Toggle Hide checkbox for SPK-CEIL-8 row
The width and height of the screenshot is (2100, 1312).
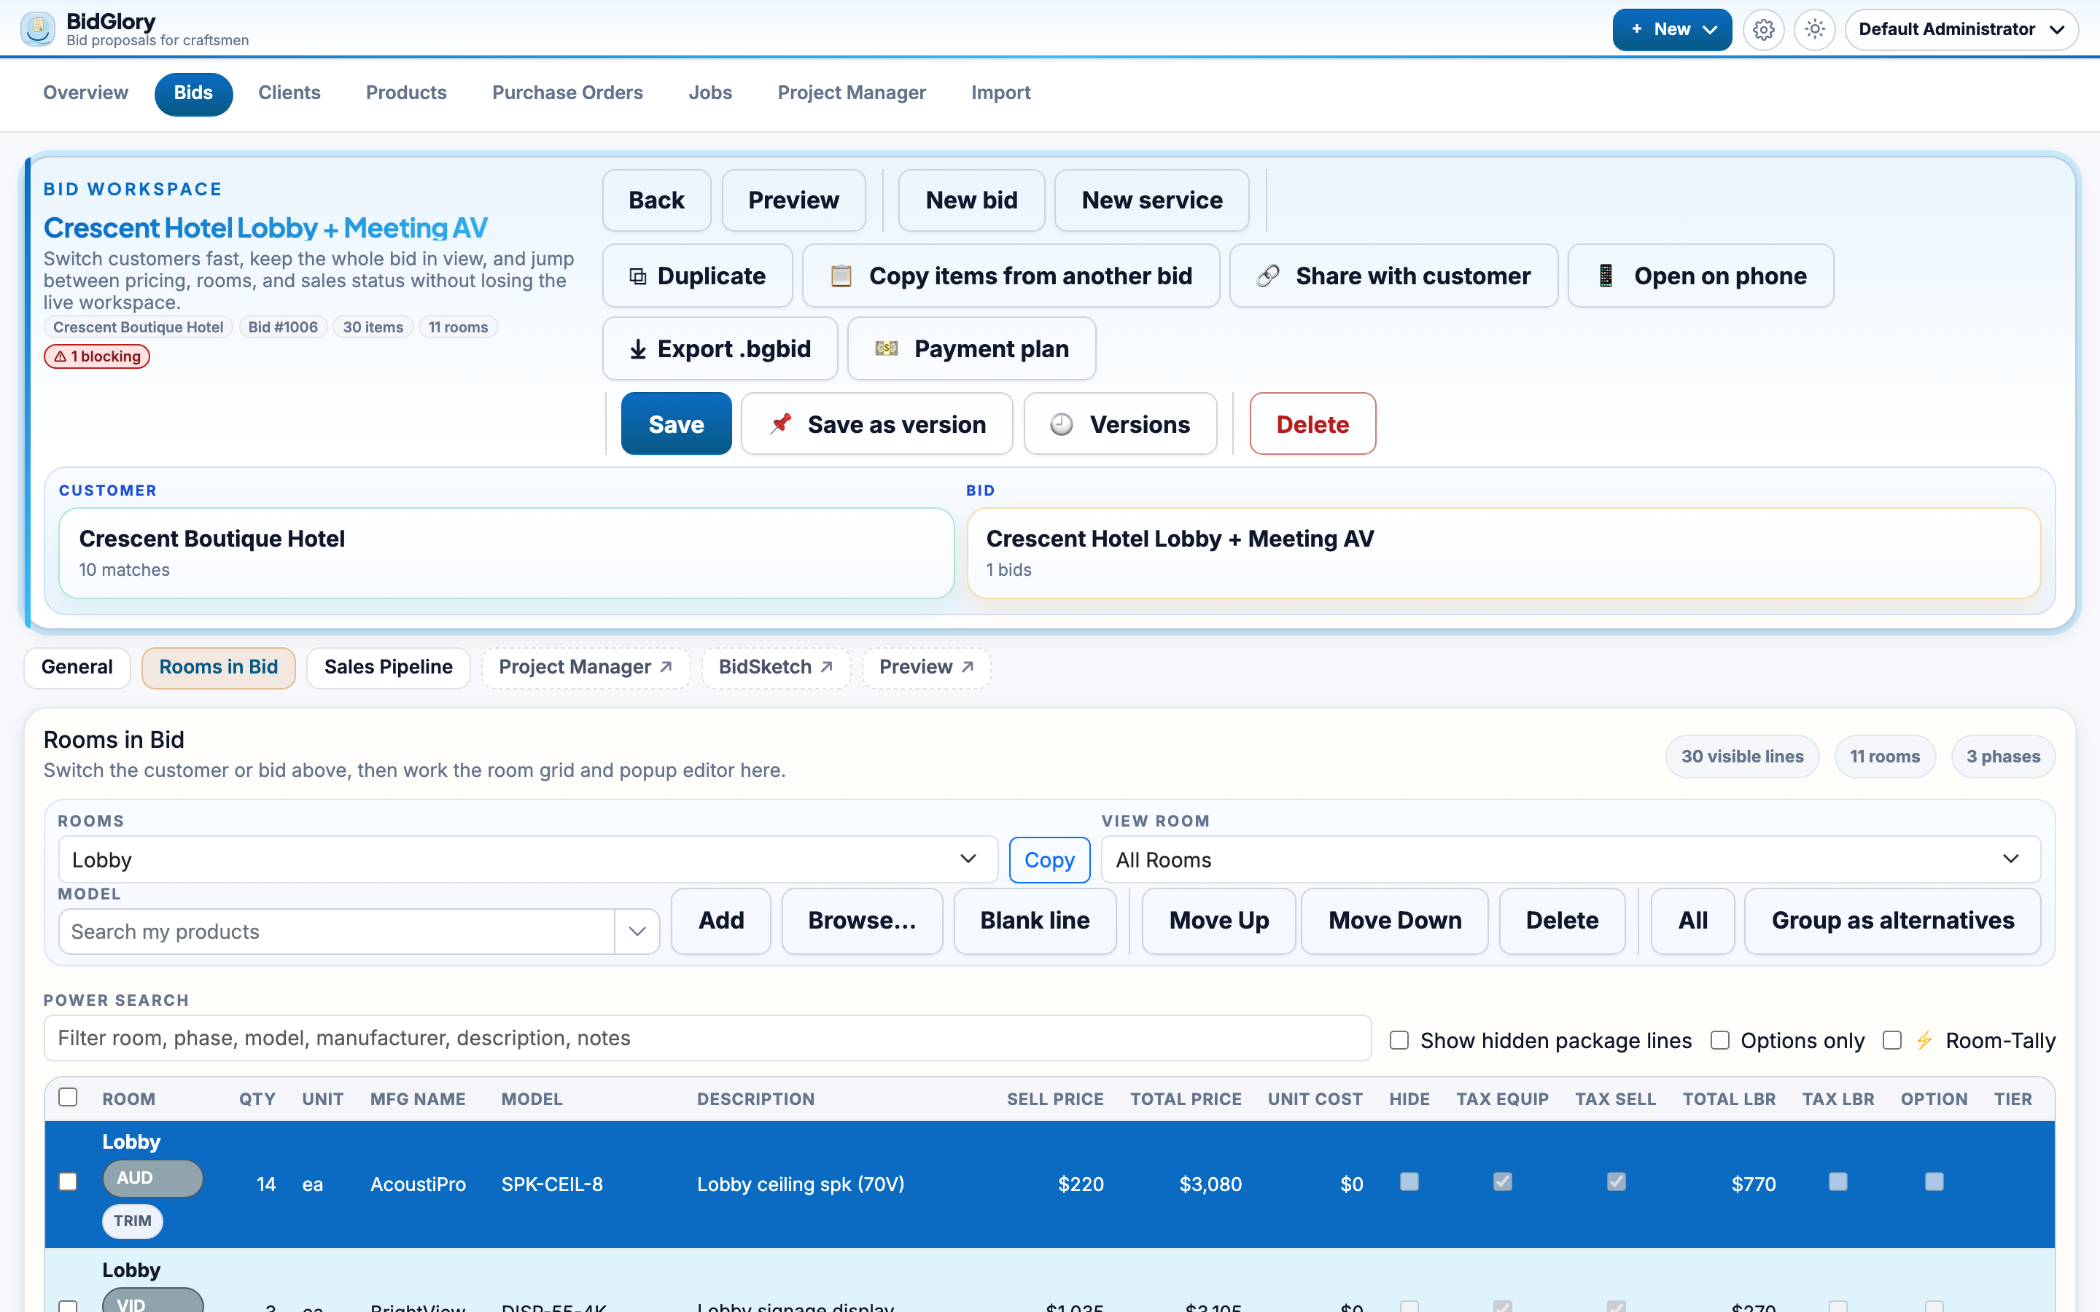tap(1409, 1182)
